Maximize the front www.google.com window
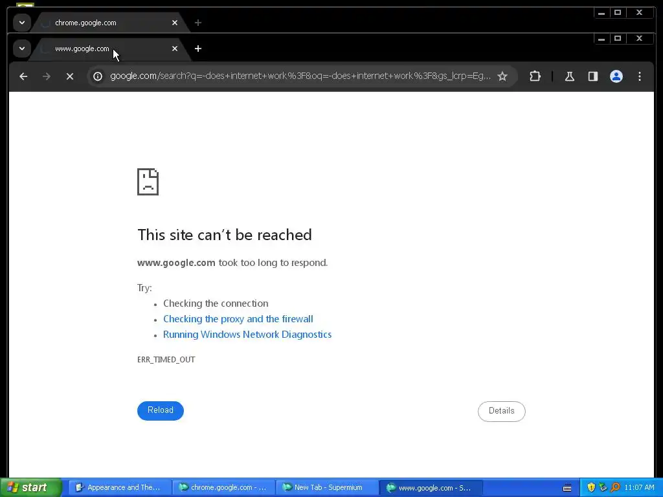663x497 pixels. coord(617,38)
